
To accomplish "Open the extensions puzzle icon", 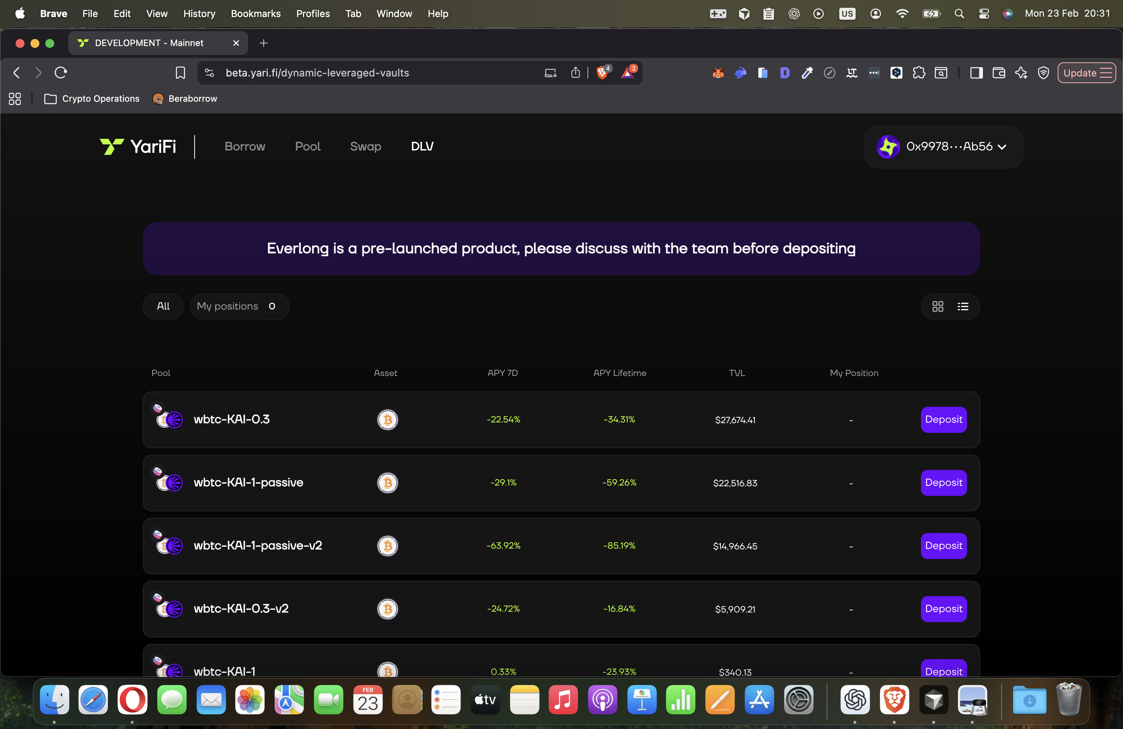I will click(918, 73).
